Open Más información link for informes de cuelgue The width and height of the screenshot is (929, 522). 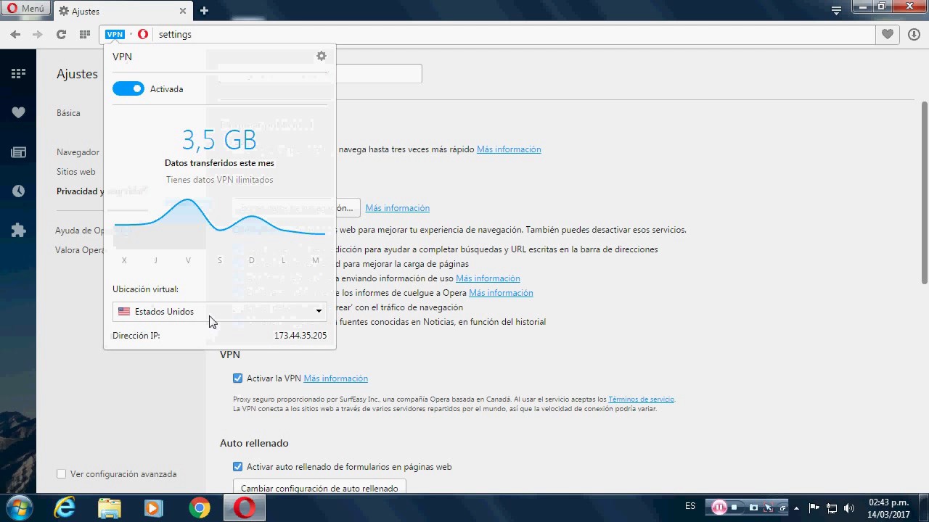501,293
